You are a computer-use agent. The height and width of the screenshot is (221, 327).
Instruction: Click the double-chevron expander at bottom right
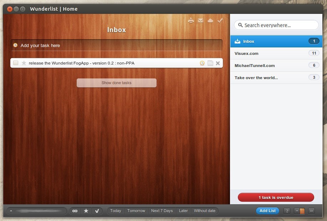coord(311,211)
